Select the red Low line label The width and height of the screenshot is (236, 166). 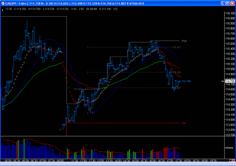[x=184, y=123]
